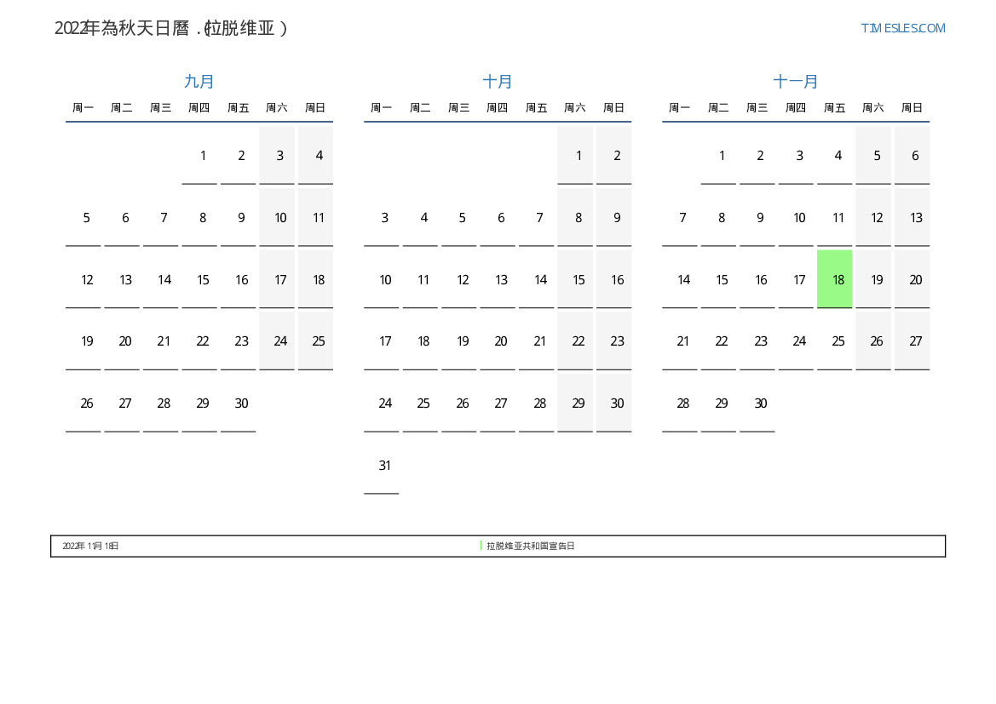
Task: Pick November 30 in 十一月 grid
Action: (760, 404)
